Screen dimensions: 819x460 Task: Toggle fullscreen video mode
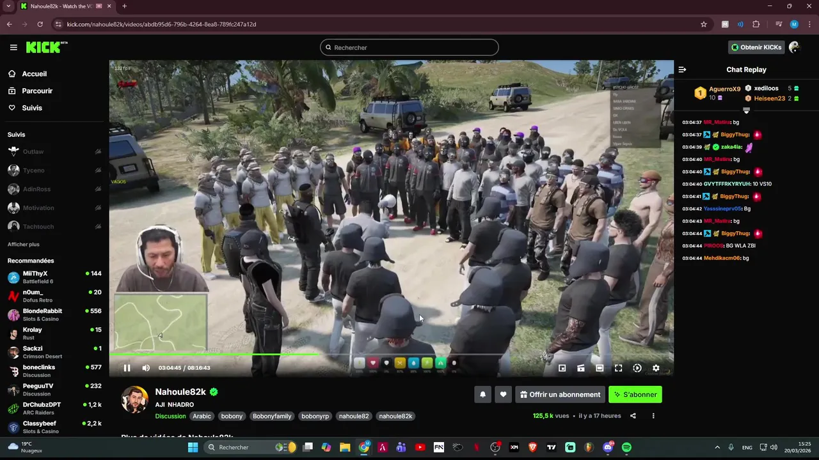coord(618,368)
